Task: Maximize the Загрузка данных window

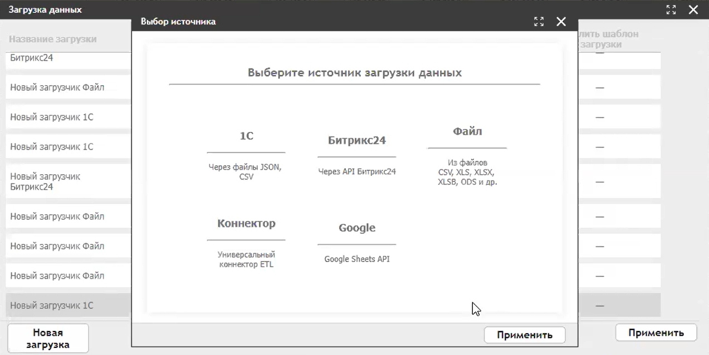Action: coord(671,9)
